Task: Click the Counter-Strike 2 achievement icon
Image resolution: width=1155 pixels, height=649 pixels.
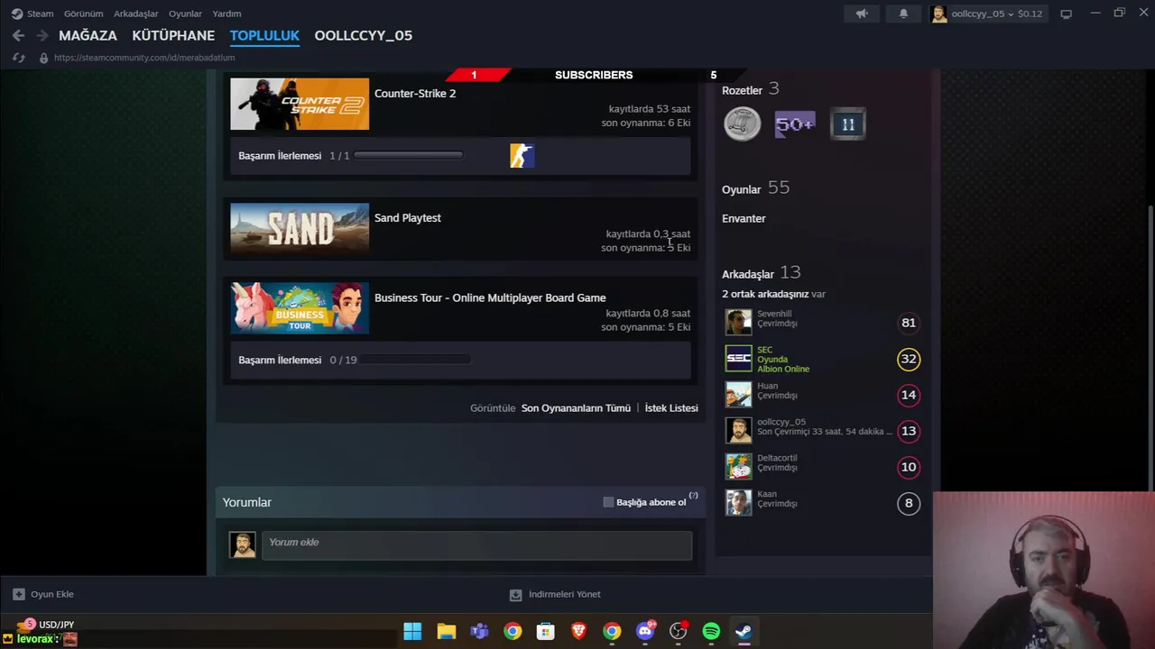Action: [522, 156]
